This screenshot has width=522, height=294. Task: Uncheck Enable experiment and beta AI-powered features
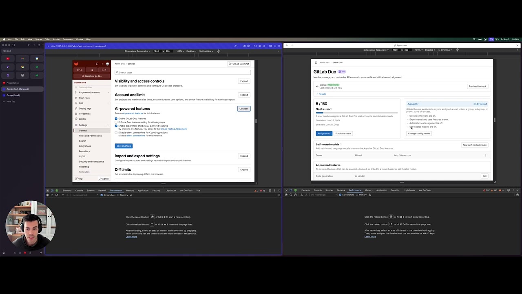pos(116,126)
